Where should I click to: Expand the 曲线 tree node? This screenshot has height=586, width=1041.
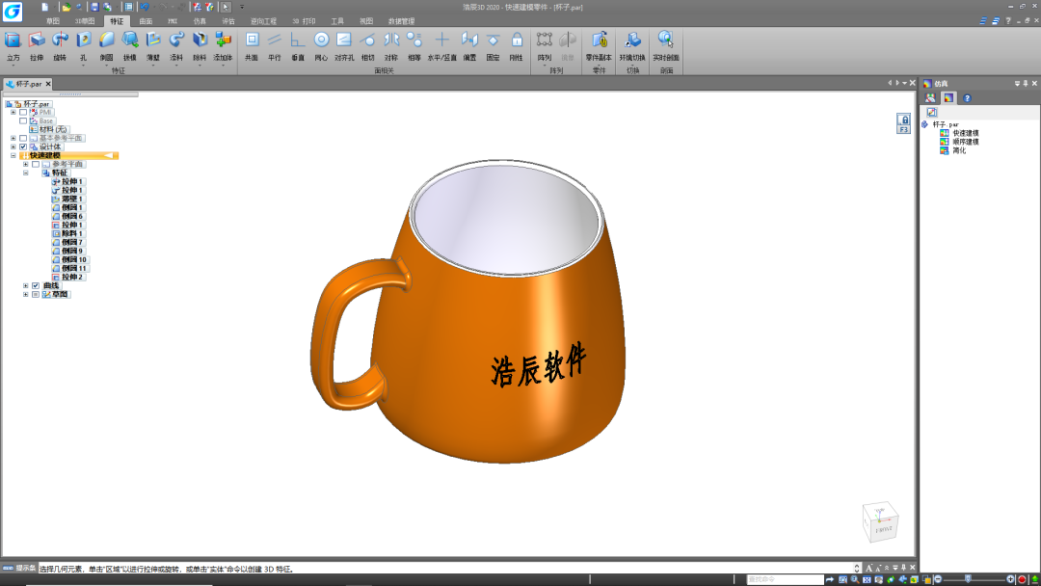[25, 285]
